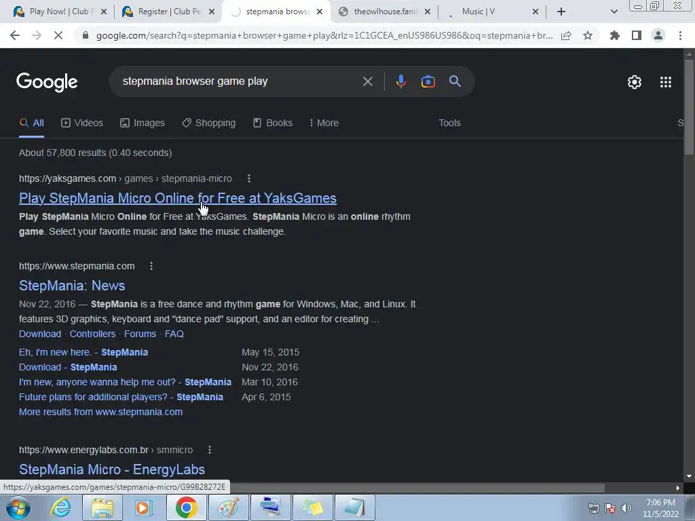Click the Google logo
695x521 pixels.
point(47,82)
